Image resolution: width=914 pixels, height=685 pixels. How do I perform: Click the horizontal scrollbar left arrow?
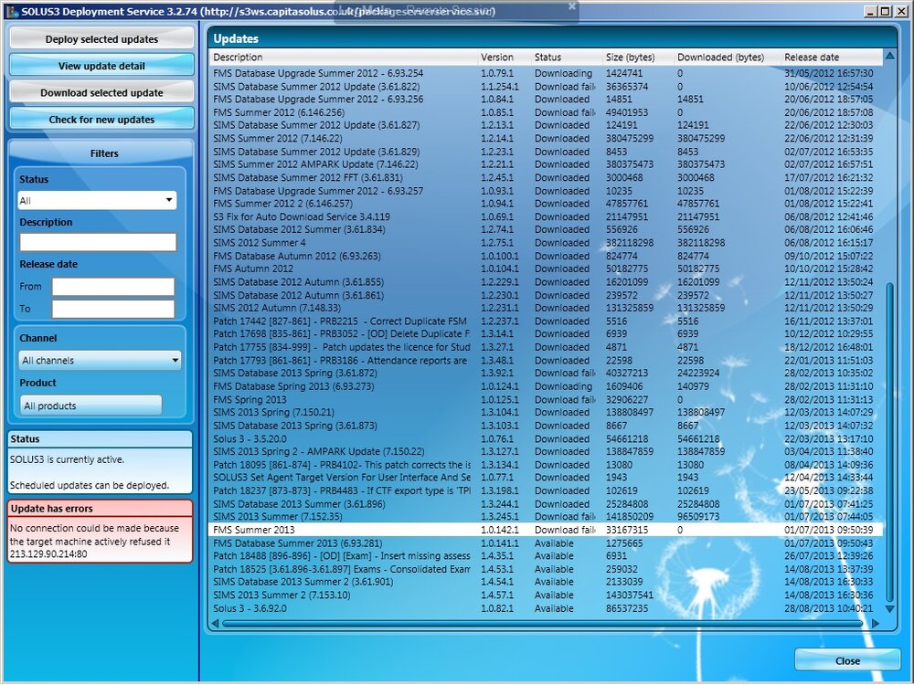click(x=215, y=623)
